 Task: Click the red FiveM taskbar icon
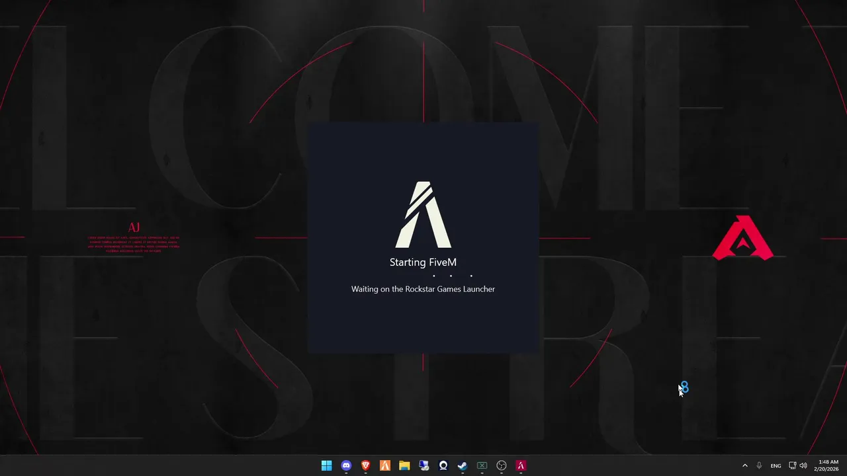coord(521,465)
